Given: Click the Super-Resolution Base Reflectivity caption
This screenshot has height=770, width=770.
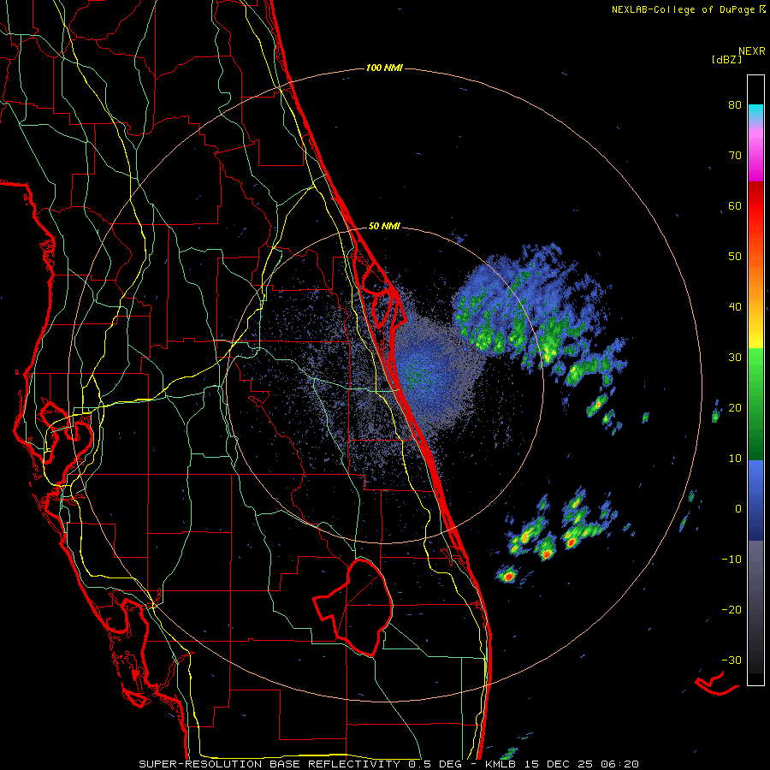Looking at the screenshot, I should [x=389, y=764].
